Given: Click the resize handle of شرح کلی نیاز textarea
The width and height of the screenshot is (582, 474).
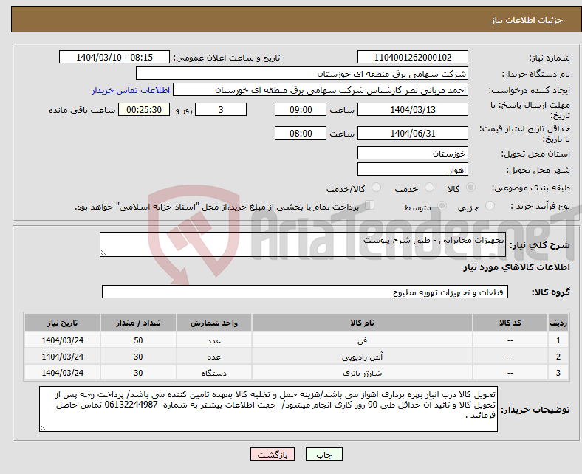Looking at the screenshot, I should pyautogui.click(x=103, y=253).
